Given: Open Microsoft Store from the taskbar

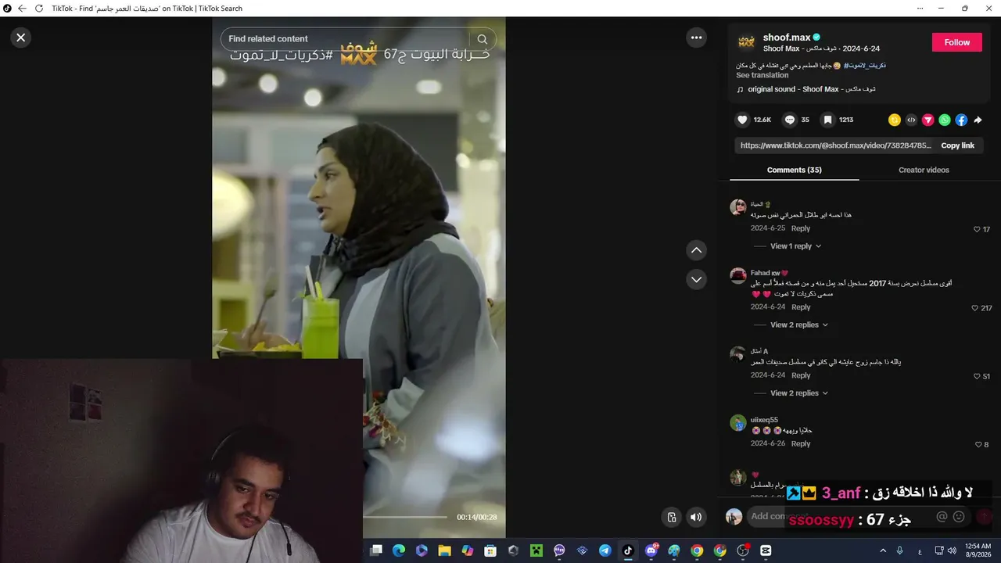Looking at the screenshot, I should pyautogui.click(x=490, y=550).
